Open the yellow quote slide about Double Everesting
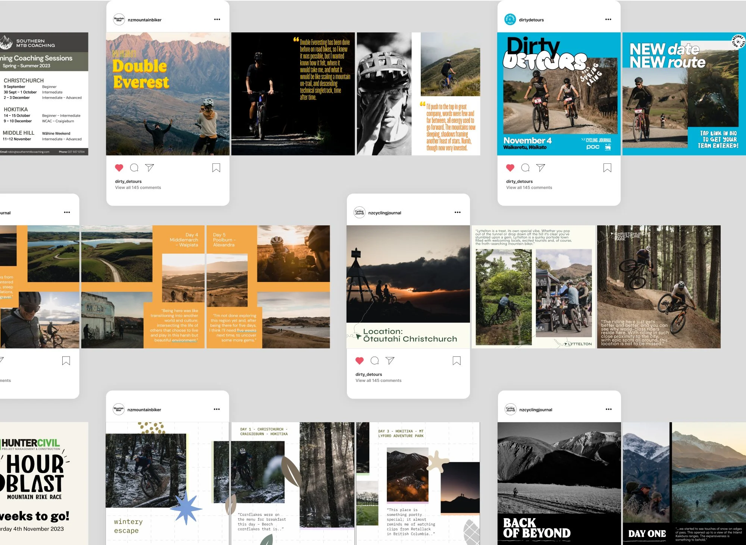Viewport: 746px width, 545px height. 293,94
